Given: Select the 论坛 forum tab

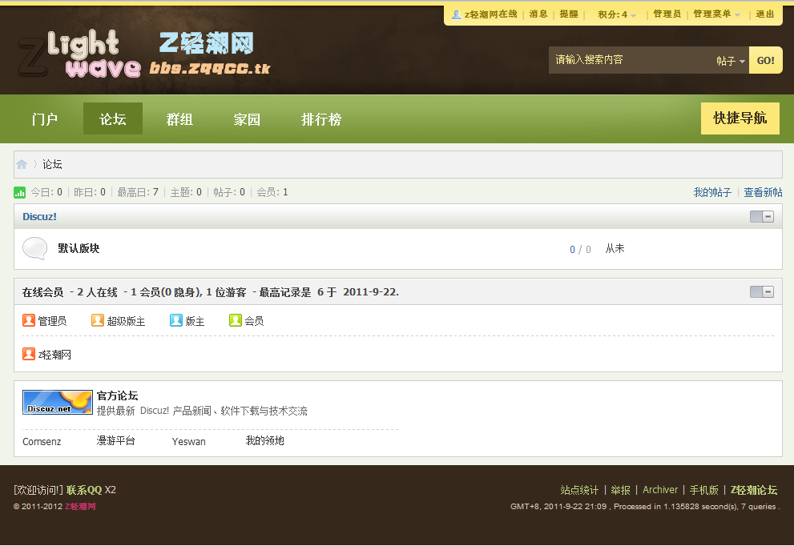Looking at the screenshot, I should tap(112, 119).
